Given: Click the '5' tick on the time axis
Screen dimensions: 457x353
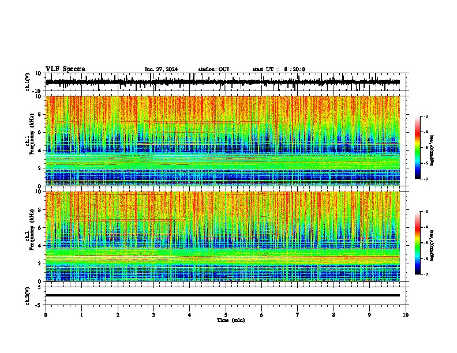Looking at the screenshot, I should click(226, 315).
